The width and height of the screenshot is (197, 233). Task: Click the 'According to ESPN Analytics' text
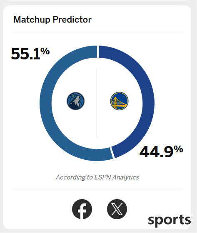pyautogui.click(x=97, y=177)
